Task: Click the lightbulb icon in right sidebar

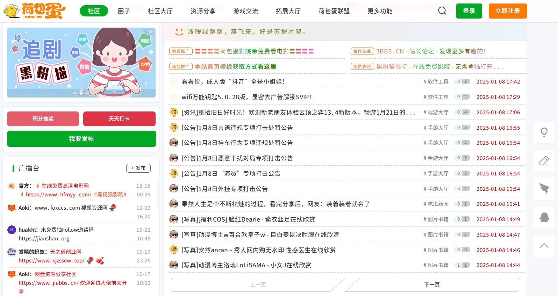Action: (544, 132)
